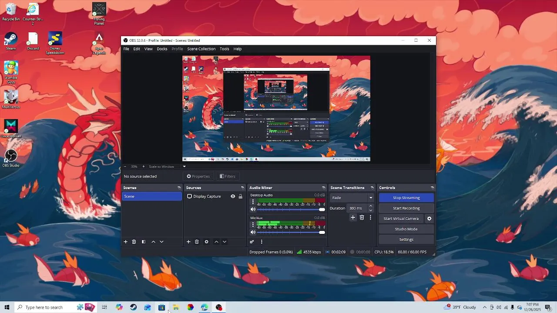Open the Tools menu
This screenshot has width=557, height=313.
pyautogui.click(x=224, y=49)
